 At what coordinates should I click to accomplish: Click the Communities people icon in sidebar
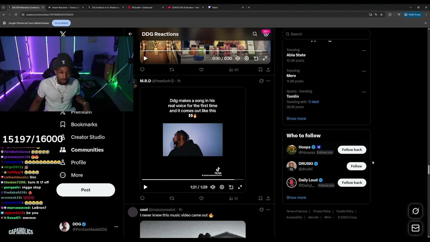point(62,150)
